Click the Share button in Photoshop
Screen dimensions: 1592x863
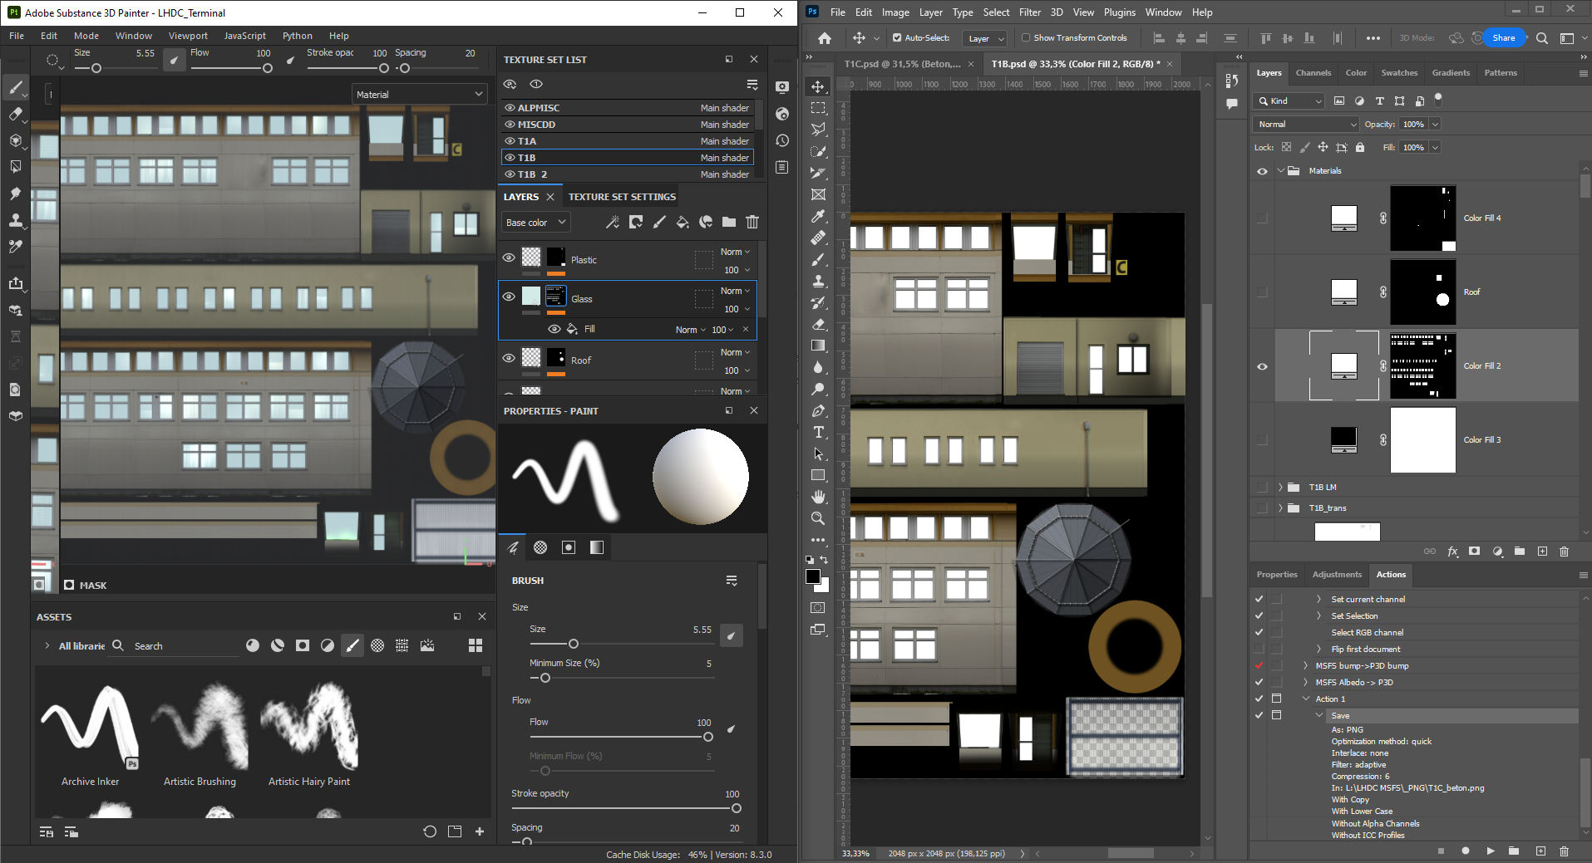coord(1503,38)
